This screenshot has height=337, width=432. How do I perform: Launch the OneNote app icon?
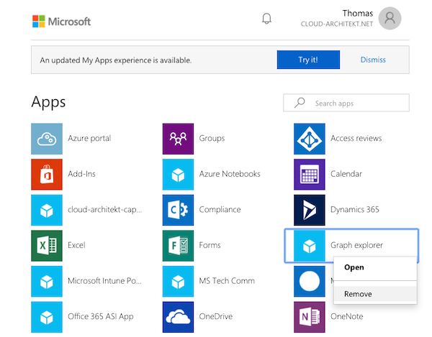coord(310,317)
